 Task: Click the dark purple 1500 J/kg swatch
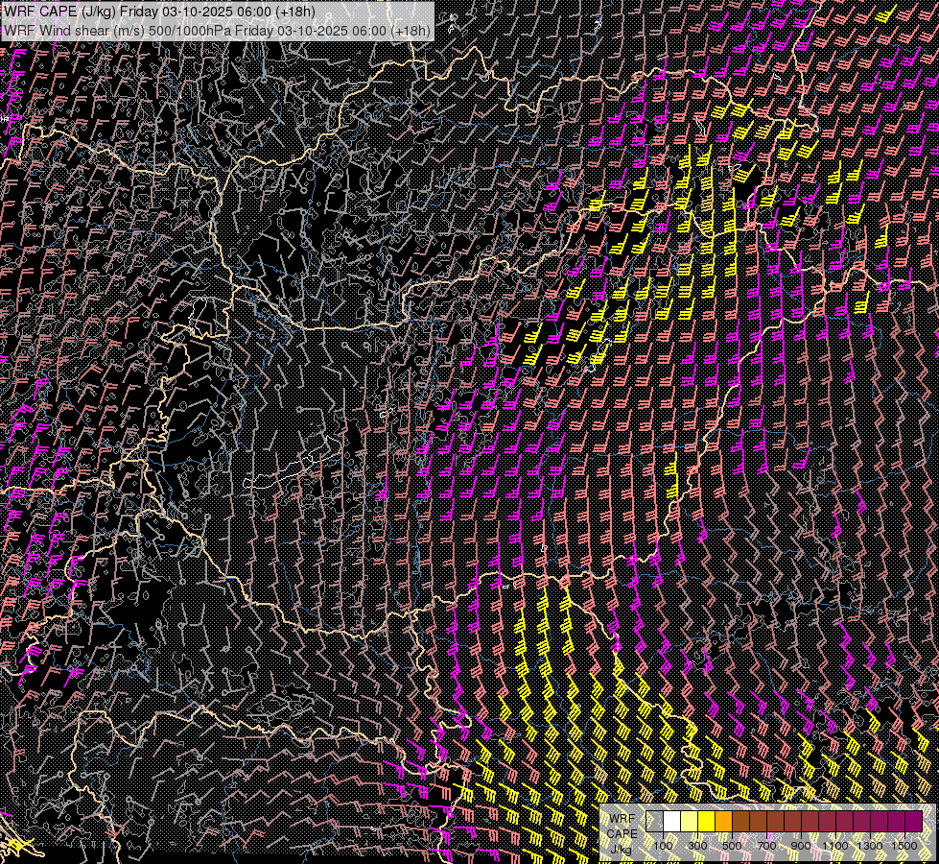(x=912, y=822)
